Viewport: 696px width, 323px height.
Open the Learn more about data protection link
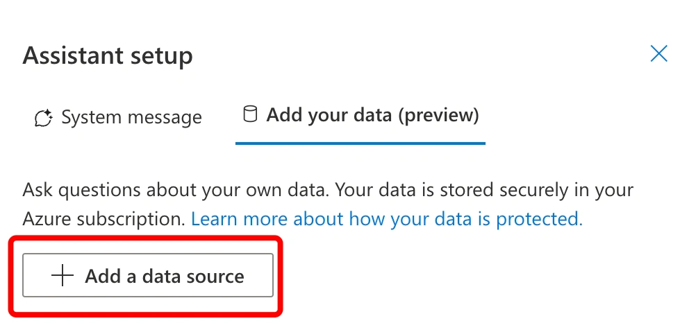tap(387, 218)
